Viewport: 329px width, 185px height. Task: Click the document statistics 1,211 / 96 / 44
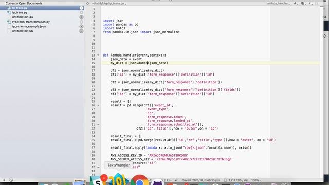coord(238,180)
